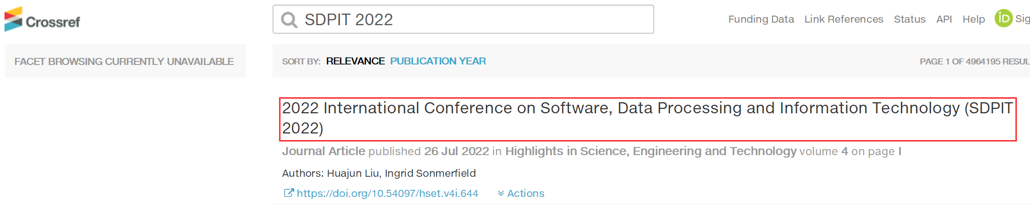Image resolution: width=1030 pixels, height=208 pixels.
Task: Open Link References menu item
Action: point(844,19)
